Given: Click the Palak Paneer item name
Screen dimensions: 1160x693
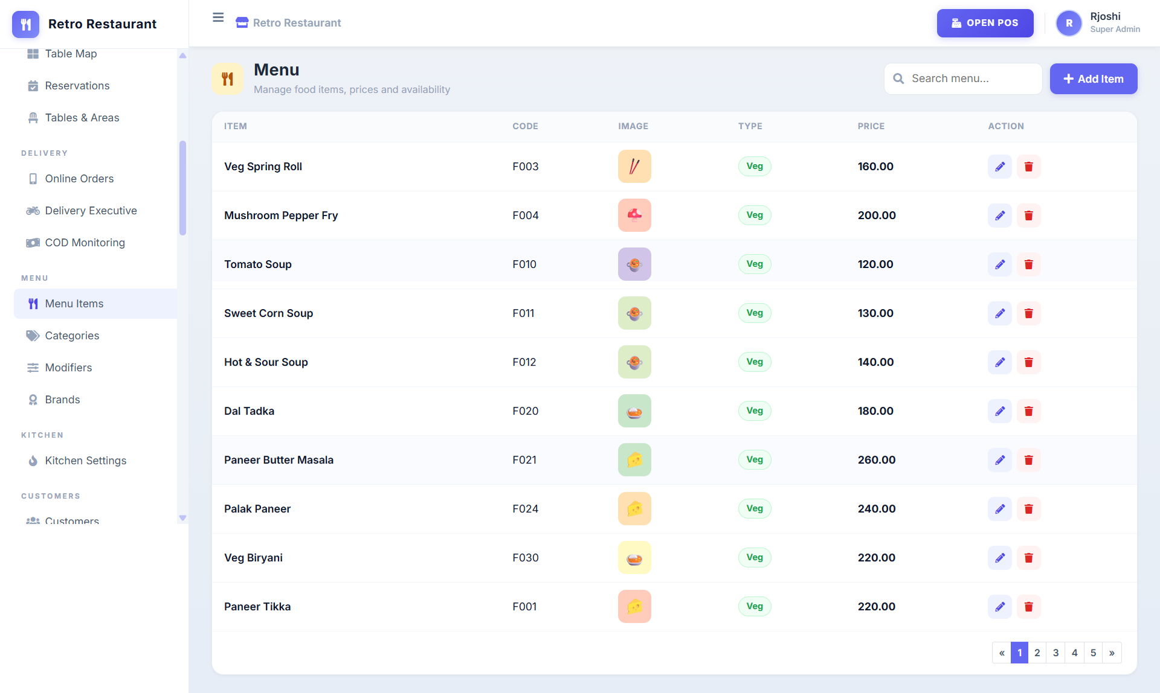Looking at the screenshot, I should point(257,509).
